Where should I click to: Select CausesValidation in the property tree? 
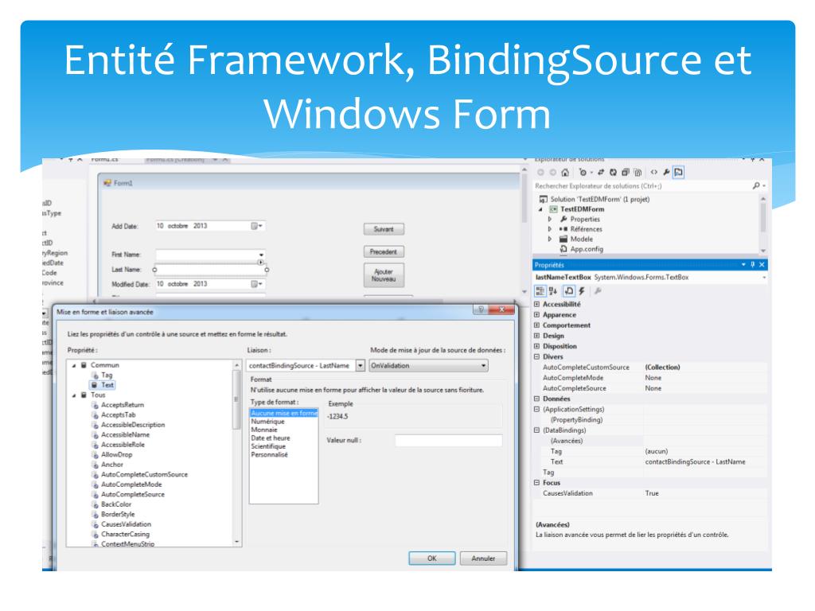pos(126,524)
